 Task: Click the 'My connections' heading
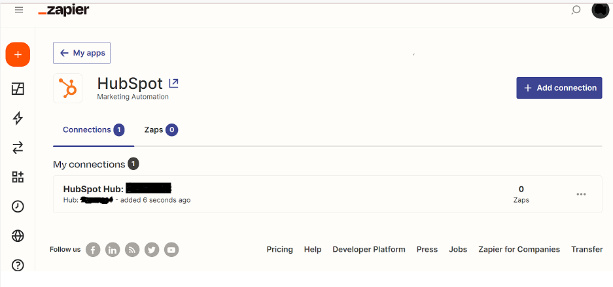pos(89,164)
